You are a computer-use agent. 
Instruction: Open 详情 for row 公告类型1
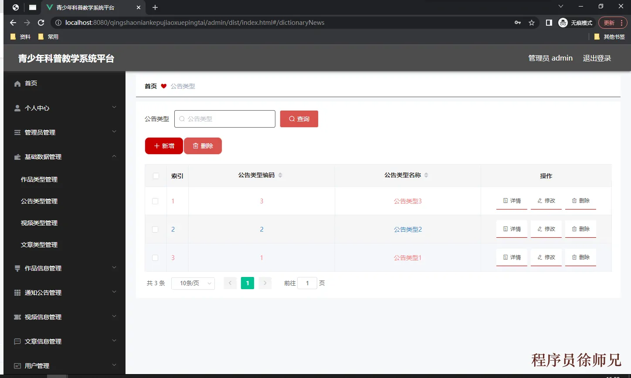click(512, 257)
